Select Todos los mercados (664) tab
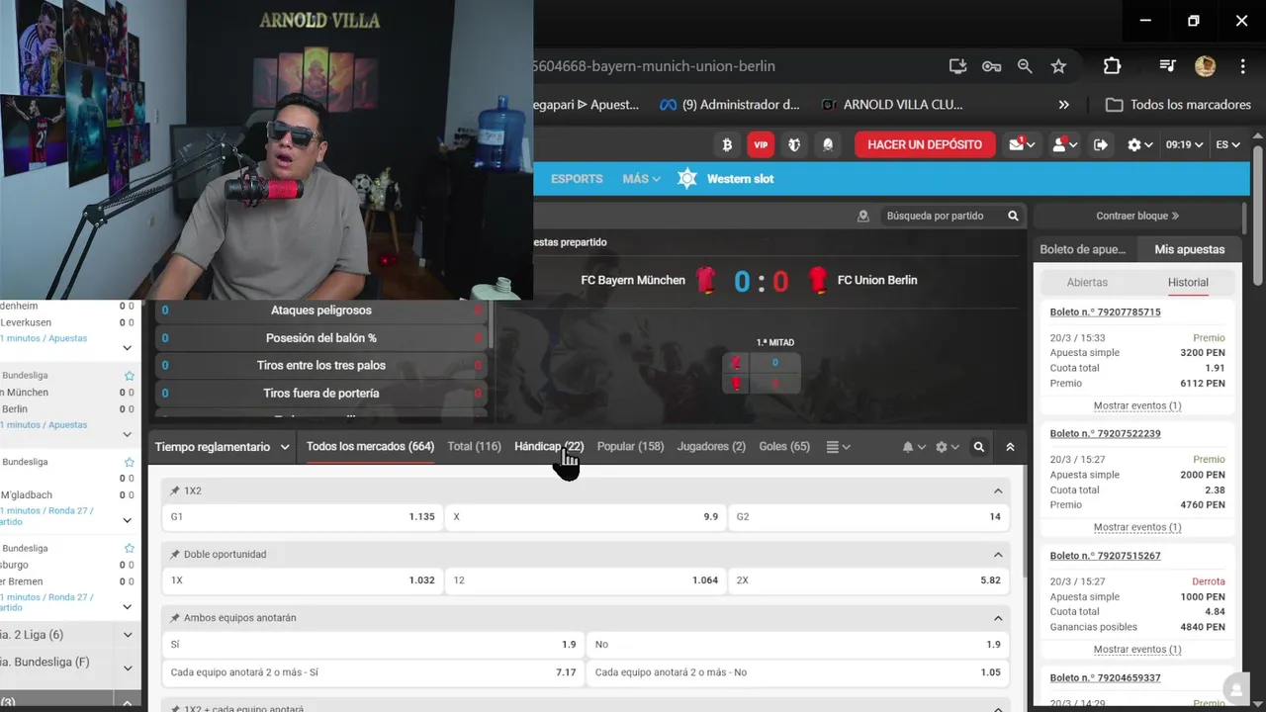This screenshot has width=1266, height=712. coord(370,447)
